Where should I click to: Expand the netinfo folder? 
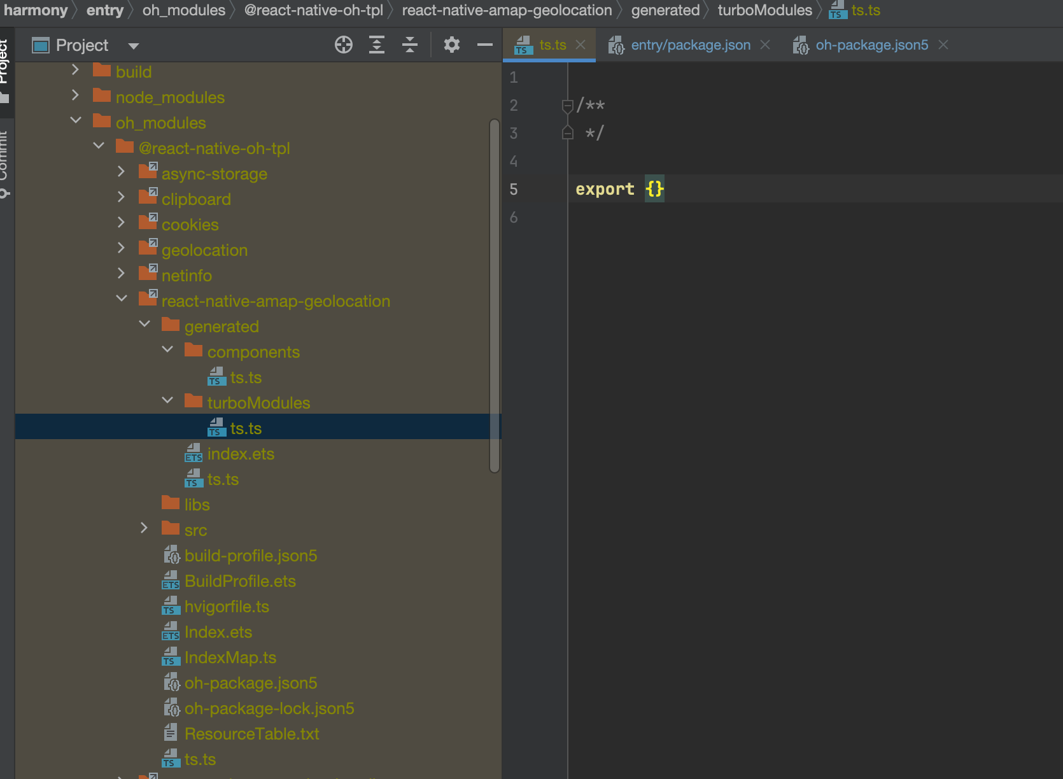[x=121, y=273]
